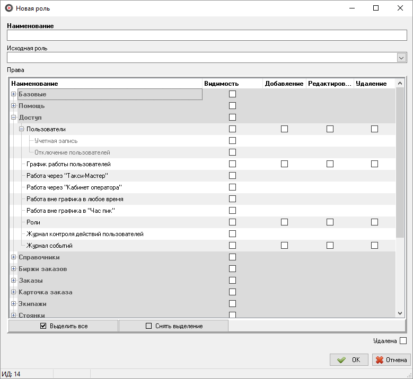Viewport: 413px width, 379px height.
Task: Click the Наименование text input field
Action: pos(207,35)
